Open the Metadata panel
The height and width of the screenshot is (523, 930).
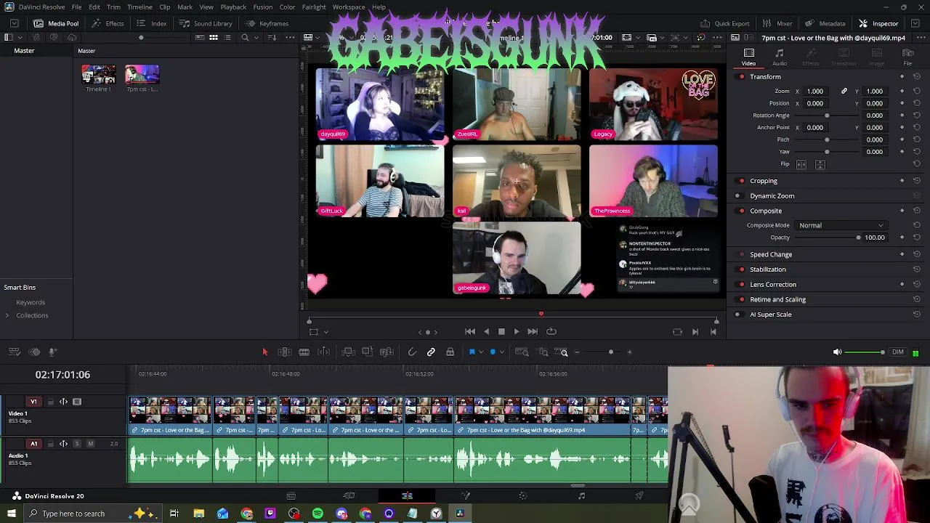825,23
